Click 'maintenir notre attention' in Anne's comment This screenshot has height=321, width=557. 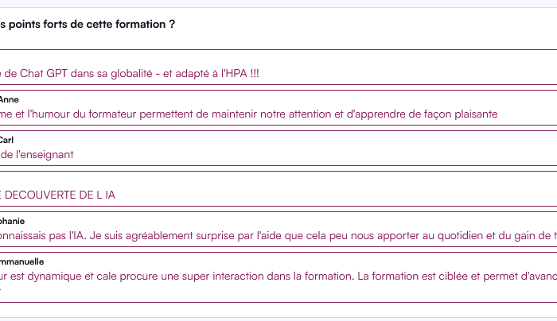271,114
